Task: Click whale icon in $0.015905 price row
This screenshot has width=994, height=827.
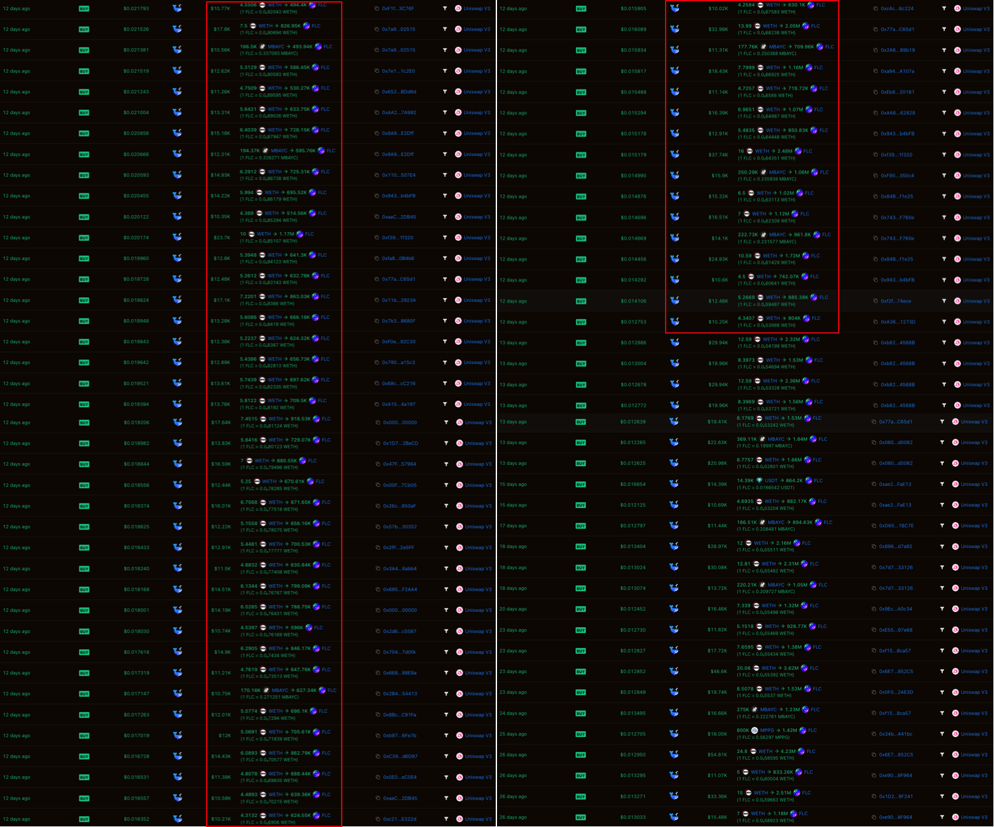Action: 675,8
